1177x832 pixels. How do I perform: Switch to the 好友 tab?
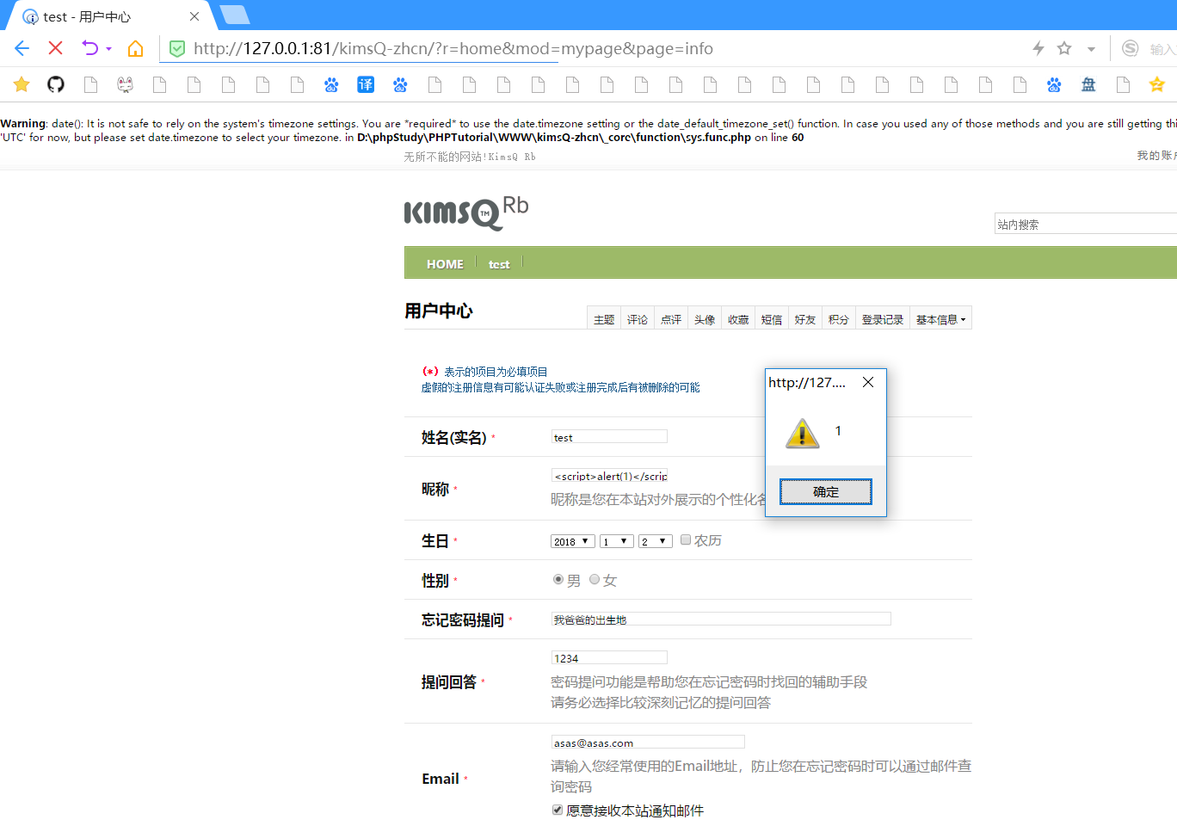(805, 319)
